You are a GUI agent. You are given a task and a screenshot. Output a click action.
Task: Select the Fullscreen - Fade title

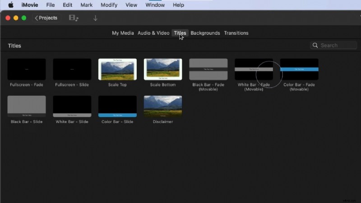click(x=27, y=69)
